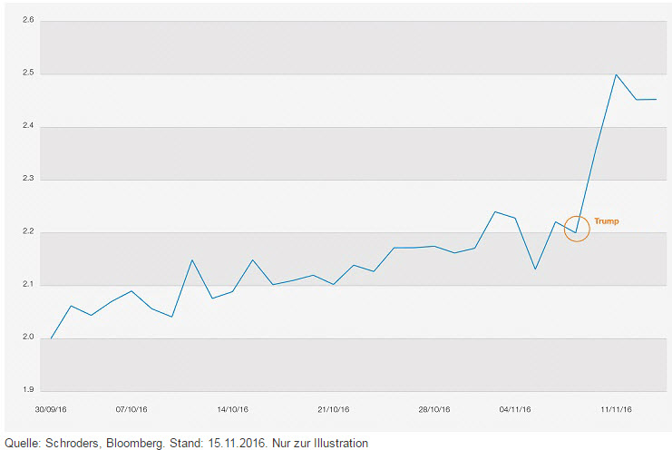Select the 2.4 y-axis value
This screenshot has width=672, height=450.
(x=27, y=126)
